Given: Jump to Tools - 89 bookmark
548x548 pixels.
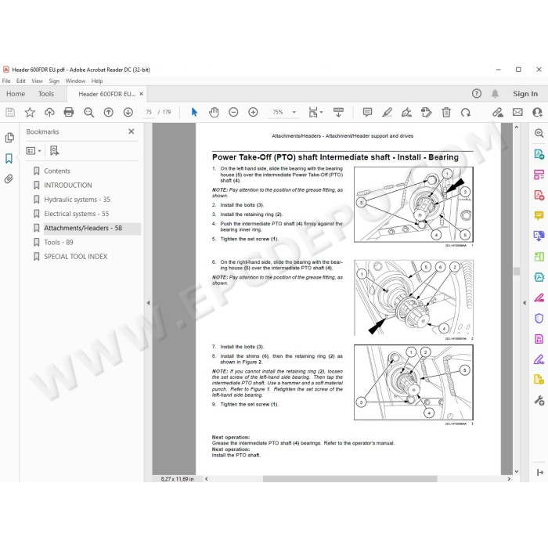Looking at the screenshot, I should [x=59, y=242].
